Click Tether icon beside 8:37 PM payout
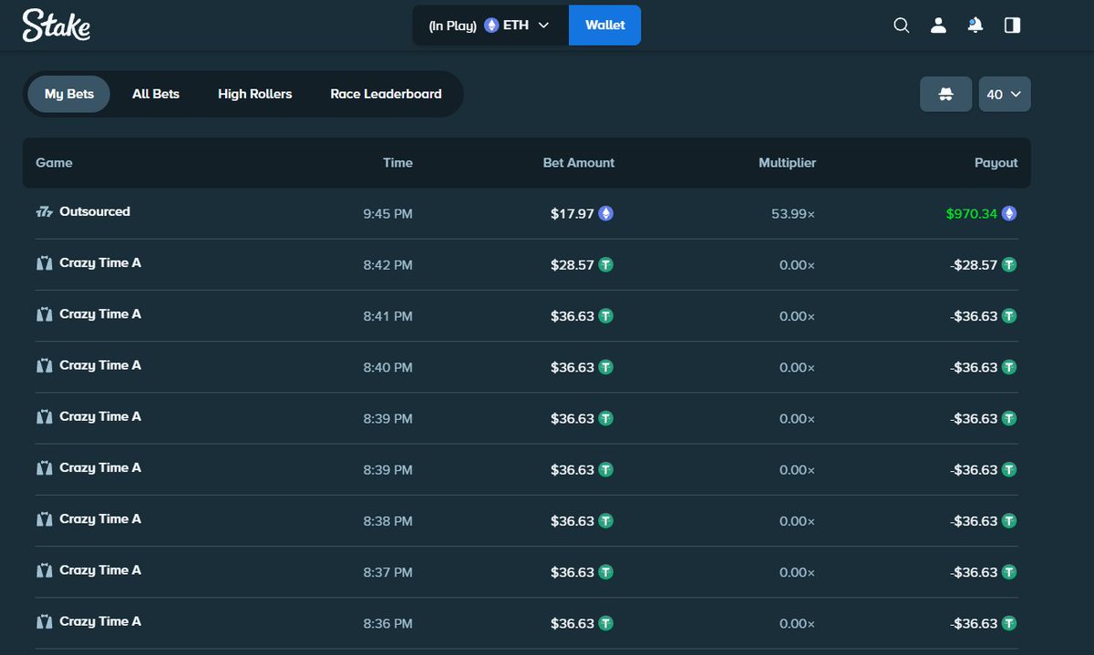 1009,572
